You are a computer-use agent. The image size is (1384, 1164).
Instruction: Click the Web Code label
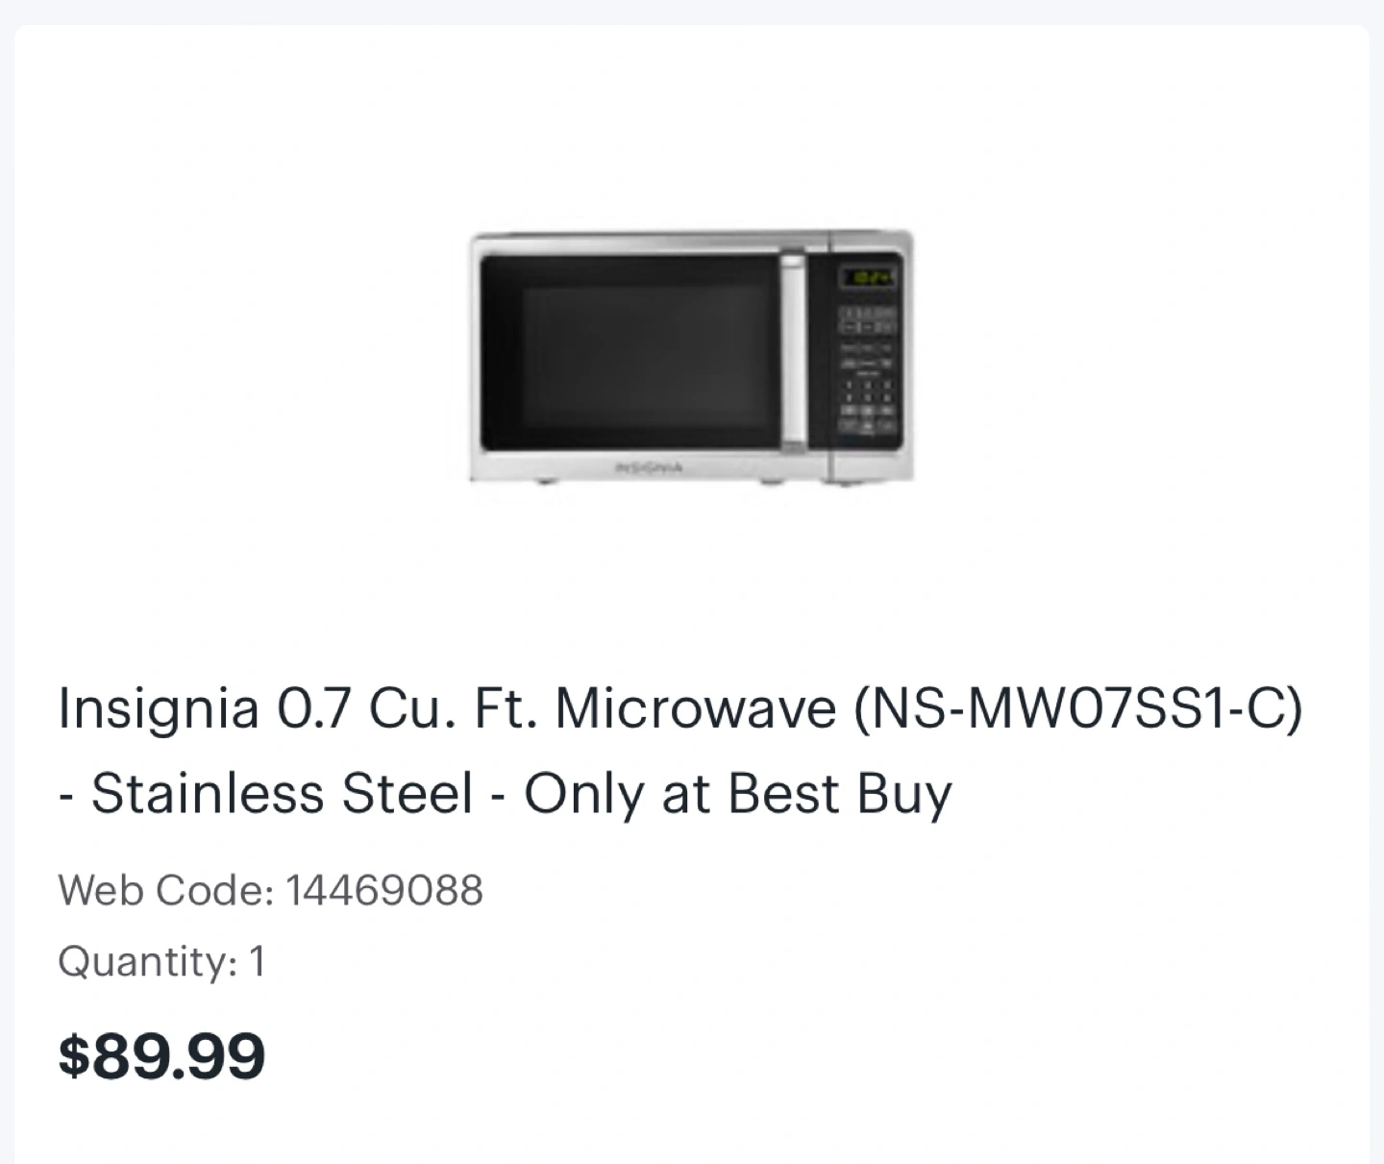(166, 890)
